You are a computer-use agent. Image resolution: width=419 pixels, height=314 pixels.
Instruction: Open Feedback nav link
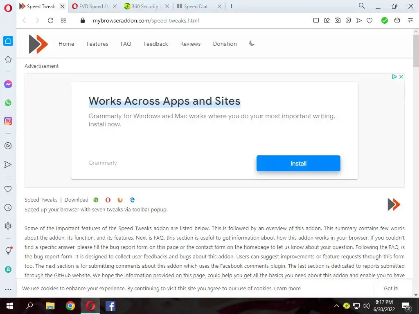pyautogui.click(x=156, y=44)
